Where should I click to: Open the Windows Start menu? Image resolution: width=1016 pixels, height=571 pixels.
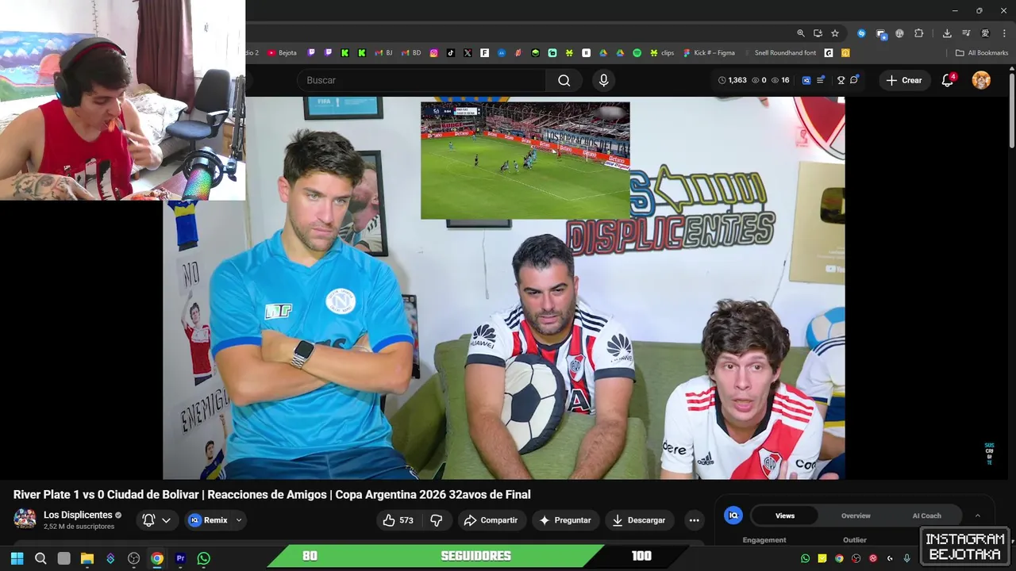tap(17, 558)
